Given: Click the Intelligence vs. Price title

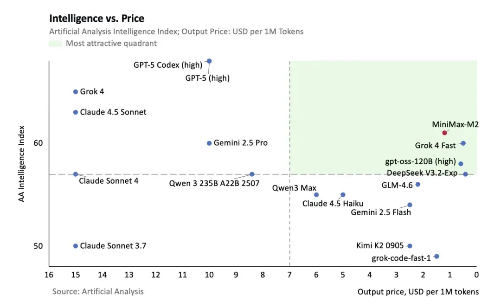Looking at the screenshot, I should pyautogui.click(x=96, y=19).
